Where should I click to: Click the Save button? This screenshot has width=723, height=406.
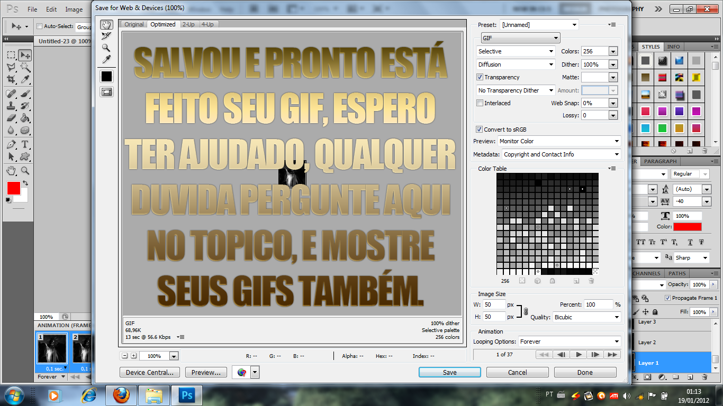450,372
